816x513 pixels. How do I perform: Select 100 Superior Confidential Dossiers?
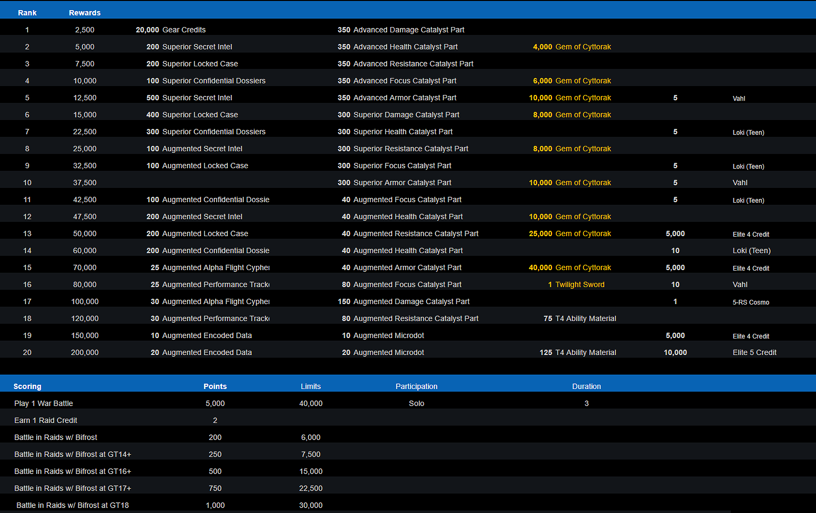pos(206,81)
